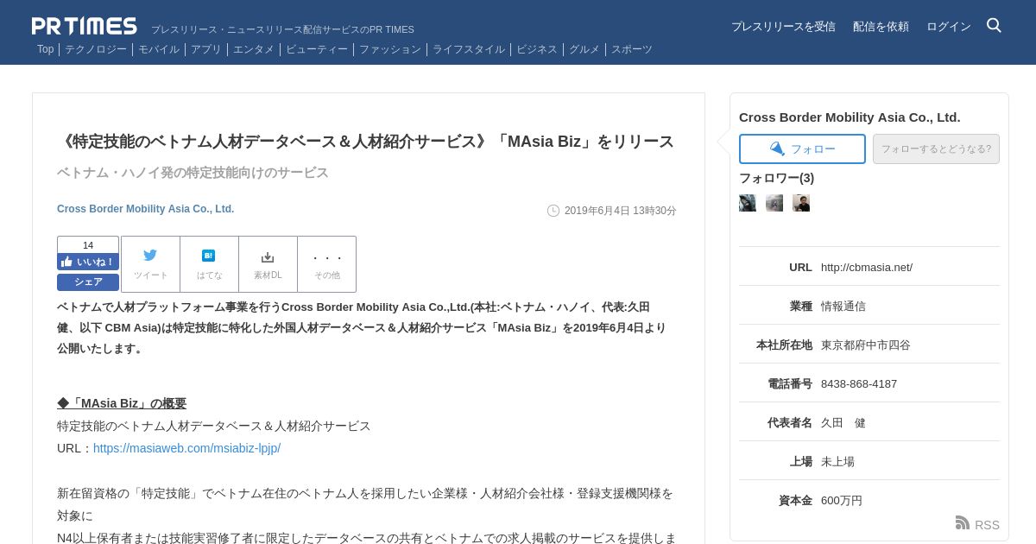
Task: Open second follower avatar
Action: point(774,203)
